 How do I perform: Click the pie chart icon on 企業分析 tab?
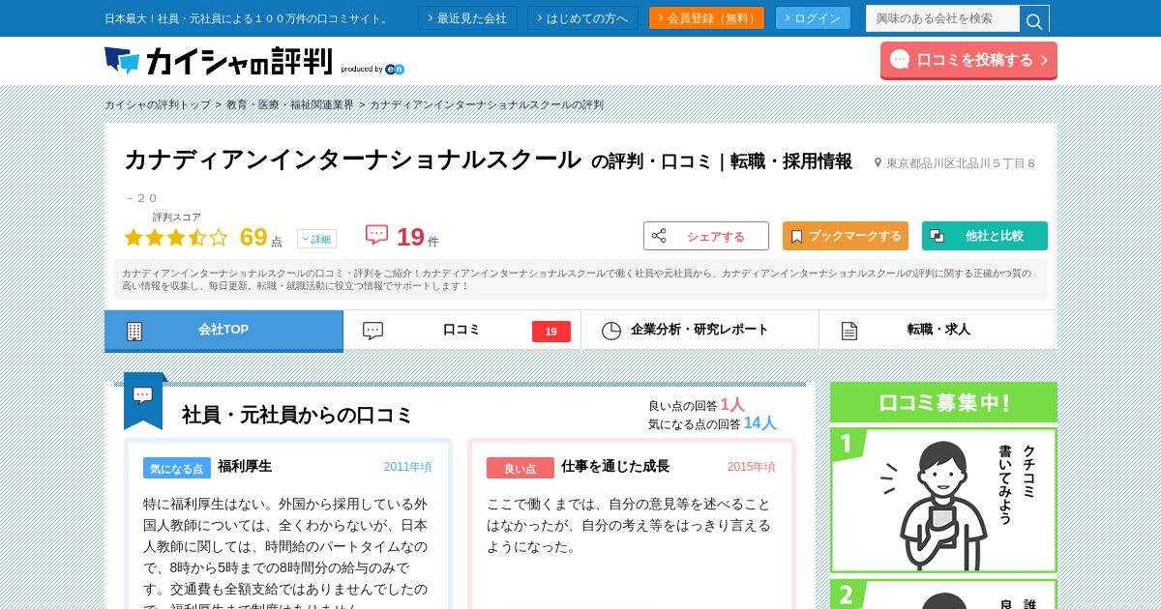point(611,331)
